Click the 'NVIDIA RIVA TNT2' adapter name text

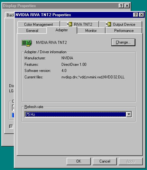[51, 43]
